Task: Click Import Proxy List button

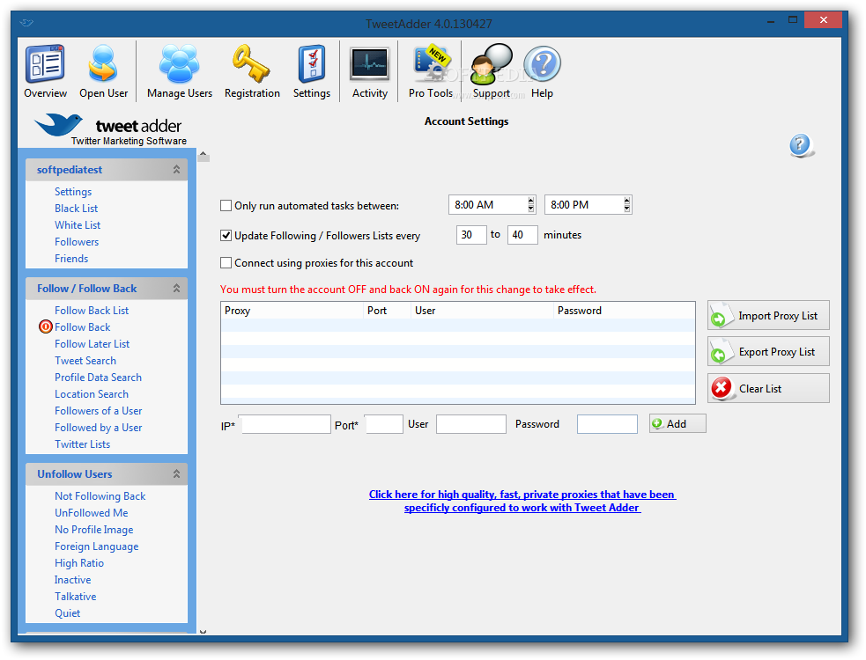Action: pyautogui.click(x=768, y=315)
